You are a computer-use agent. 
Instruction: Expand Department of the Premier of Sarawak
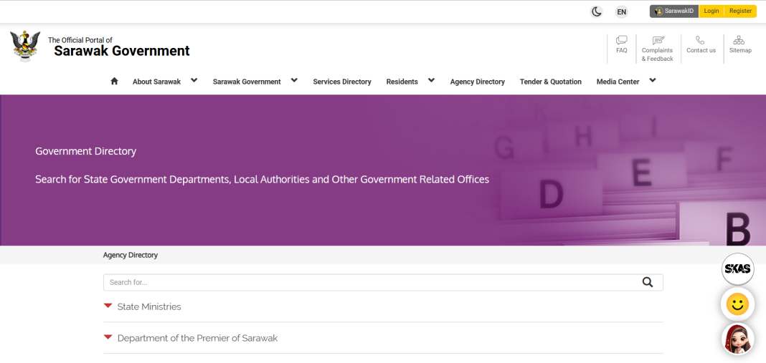pyautogui.click(x=197, y=338)
